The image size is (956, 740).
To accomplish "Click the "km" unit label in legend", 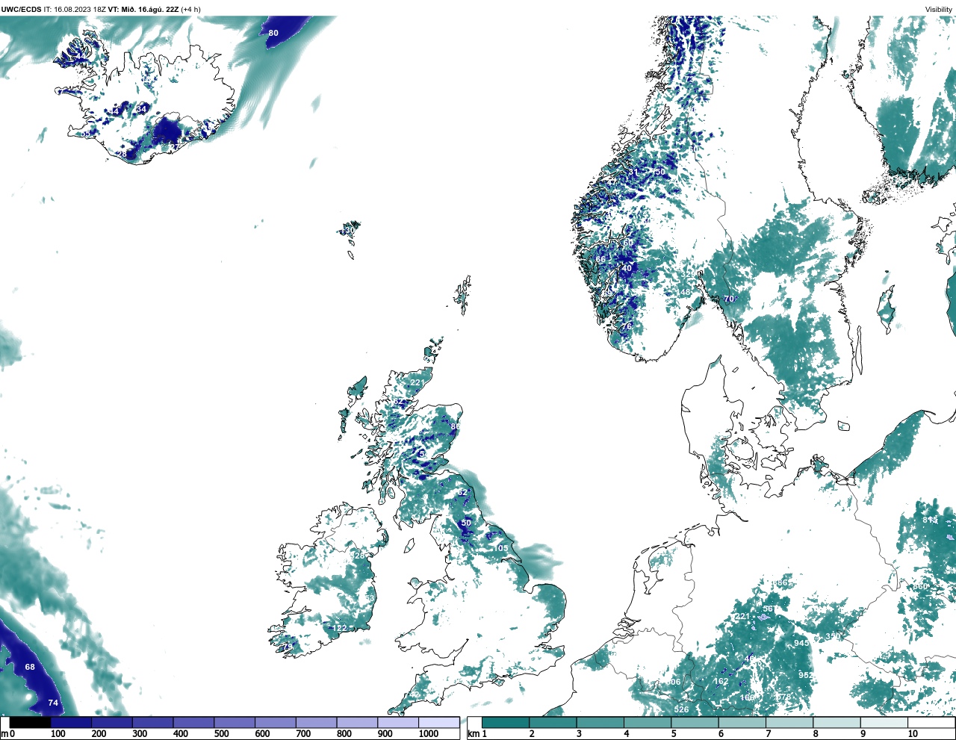I will pos(474,734).
